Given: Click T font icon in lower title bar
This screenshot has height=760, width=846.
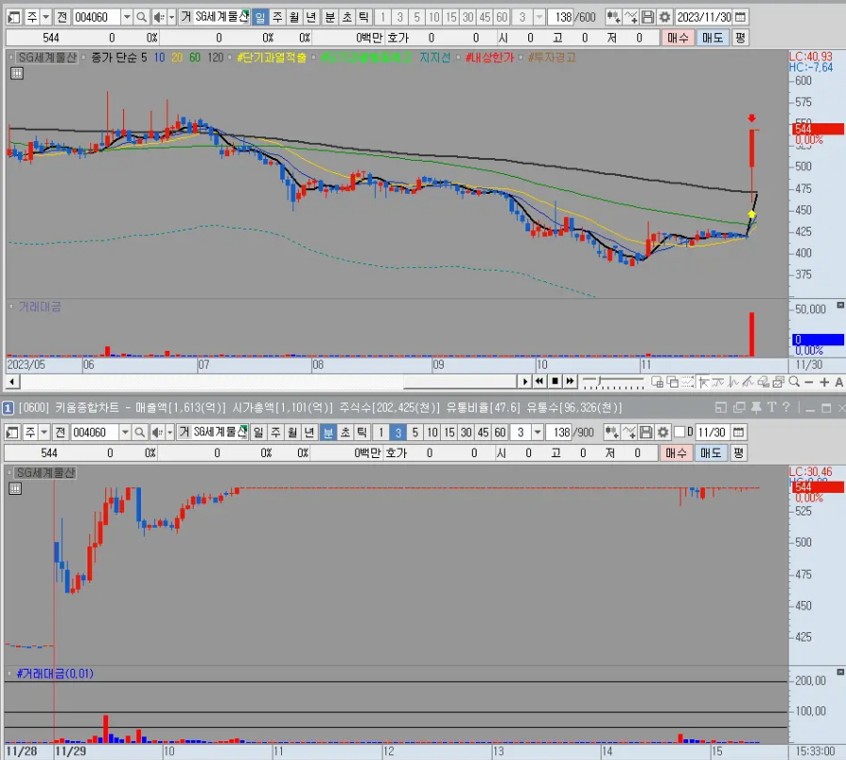Looking at the screenshot, I should point(772,407).
